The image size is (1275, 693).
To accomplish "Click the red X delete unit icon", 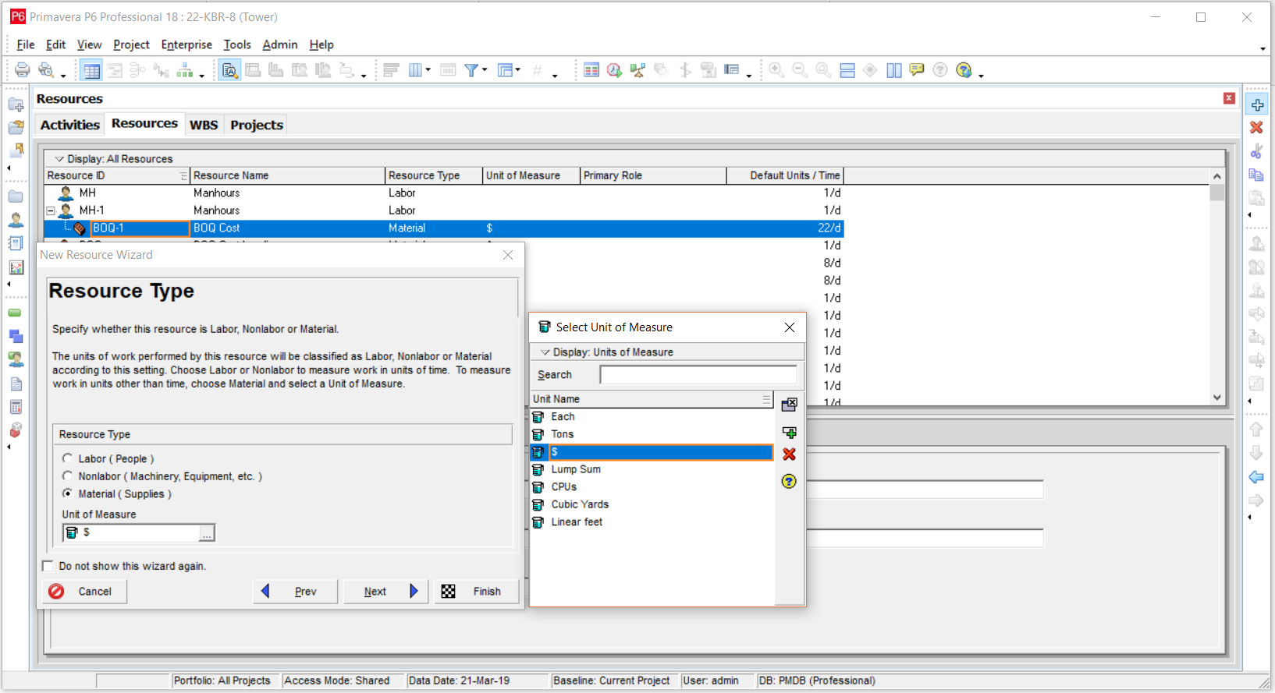I will click(x=789, y=454).
